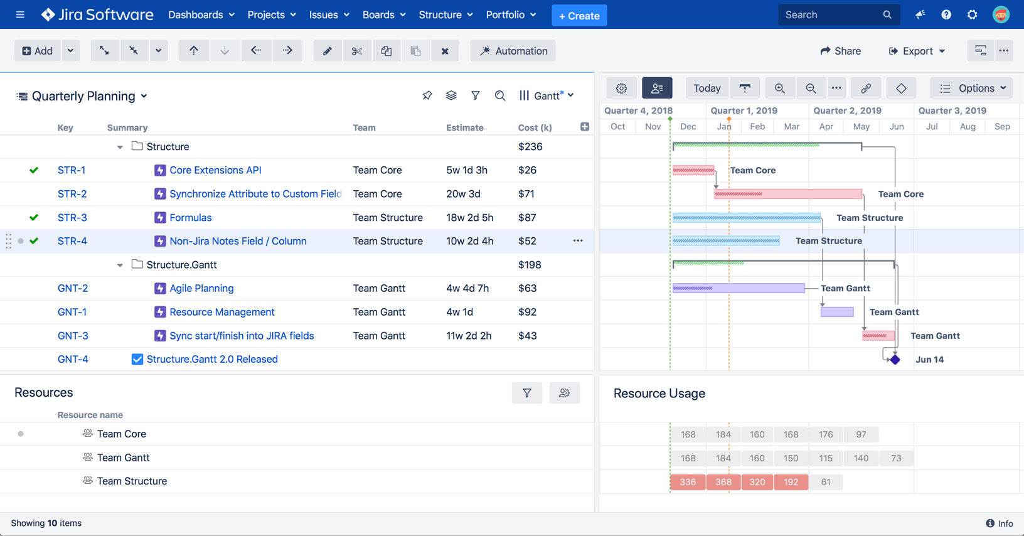This screenshot has width=1024, height=536.
Task: Click the layers transformations icon
Action: coord(451,95)
